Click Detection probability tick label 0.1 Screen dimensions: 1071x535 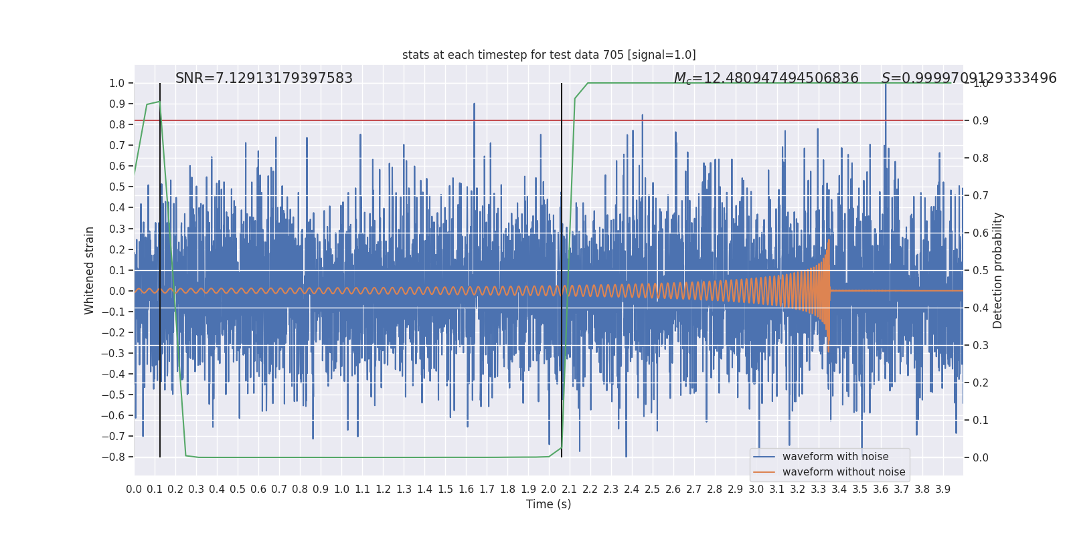[x=981, y=421]
